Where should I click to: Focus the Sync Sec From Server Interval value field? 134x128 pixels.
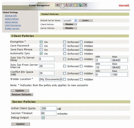pyautogui.click(x=47, y=66)
